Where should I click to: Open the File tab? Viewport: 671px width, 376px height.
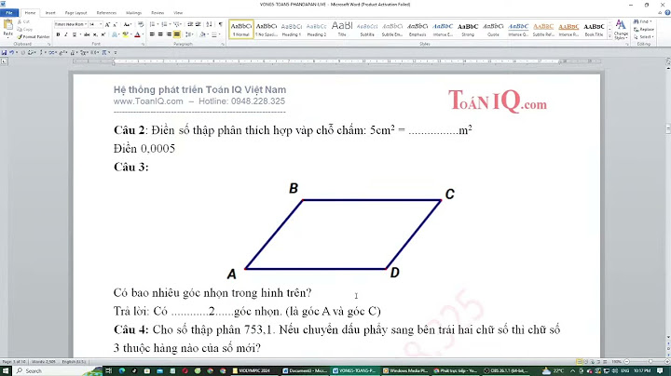[x=9, y=13]
